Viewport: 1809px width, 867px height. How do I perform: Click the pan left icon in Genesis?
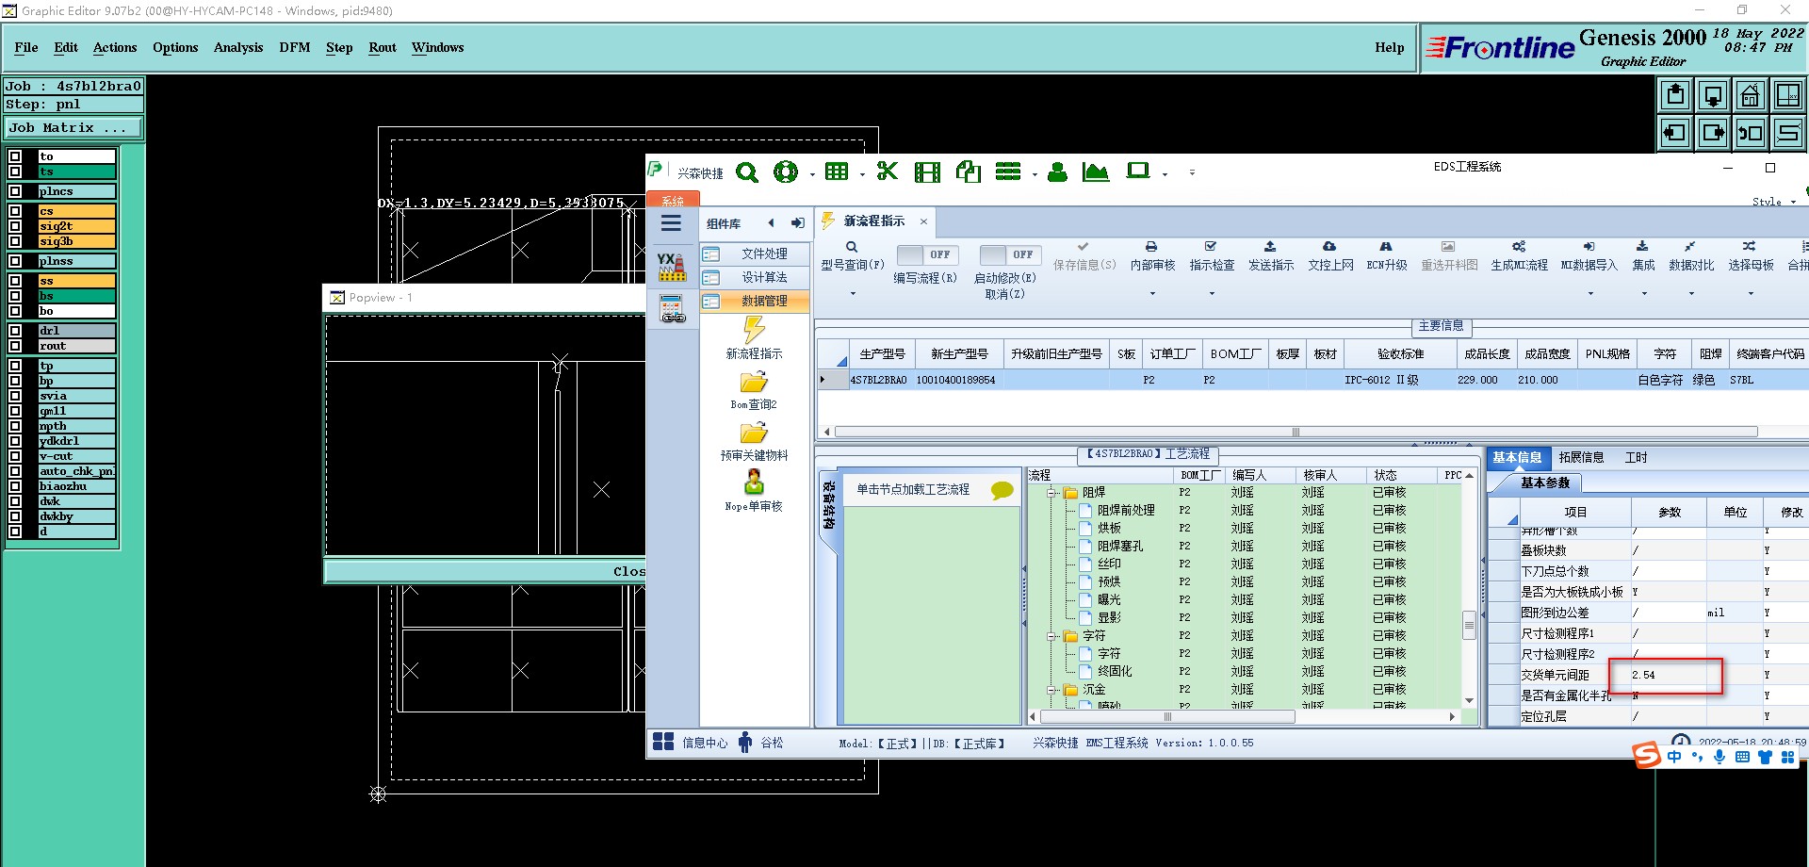[1675, 133]
